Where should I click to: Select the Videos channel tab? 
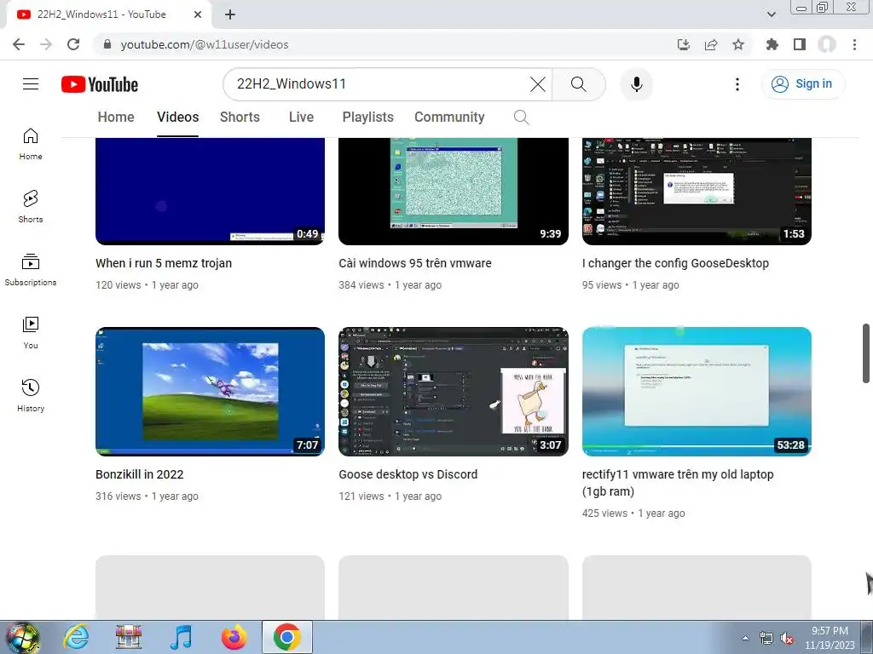(x=177, y=118)
